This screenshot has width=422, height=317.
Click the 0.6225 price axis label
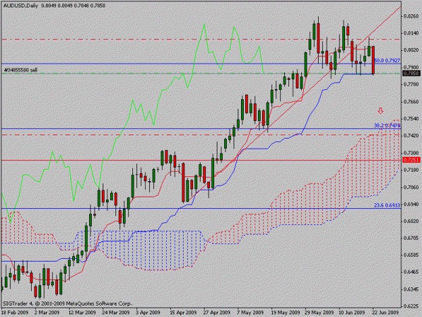click(411, 306)
